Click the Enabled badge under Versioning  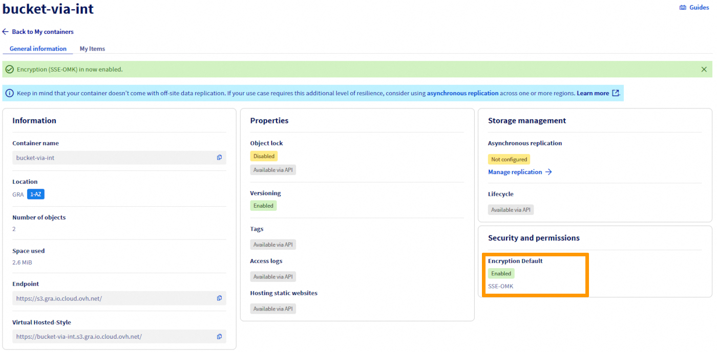(x=263, y=205)
